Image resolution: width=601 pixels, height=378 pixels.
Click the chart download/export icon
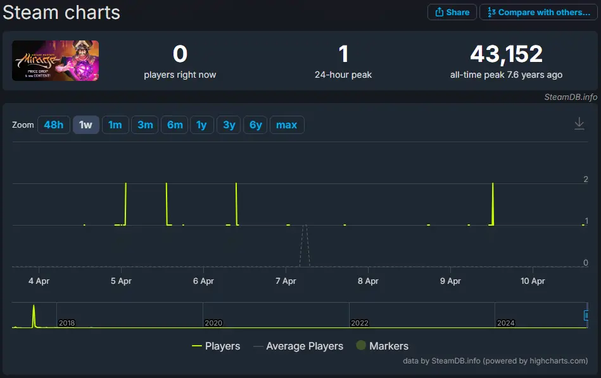point(579,124)
